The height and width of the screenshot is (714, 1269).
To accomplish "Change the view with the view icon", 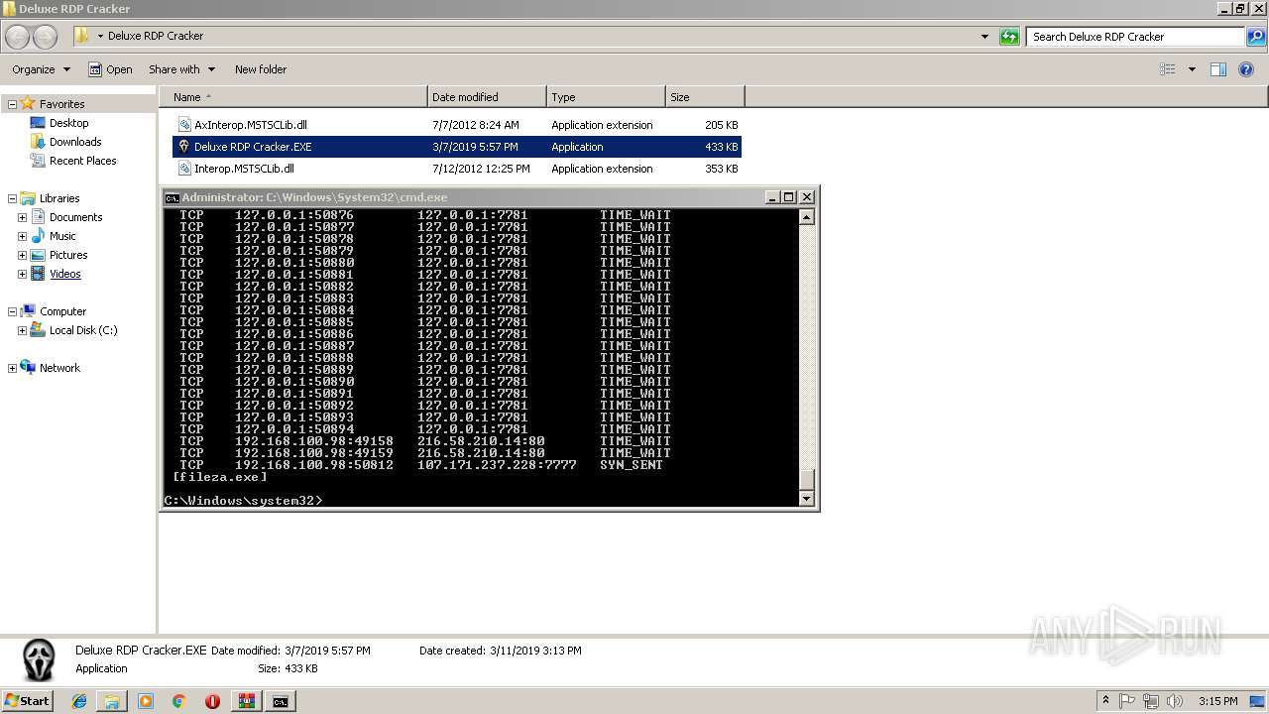I will [x=1168, y=69].
